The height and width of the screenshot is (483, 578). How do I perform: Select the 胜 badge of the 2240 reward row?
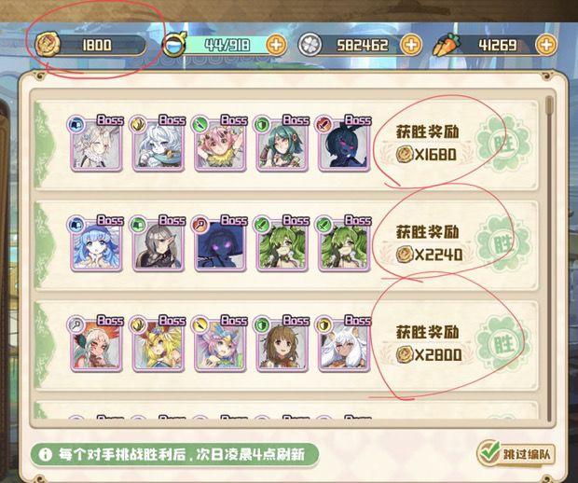504,243
